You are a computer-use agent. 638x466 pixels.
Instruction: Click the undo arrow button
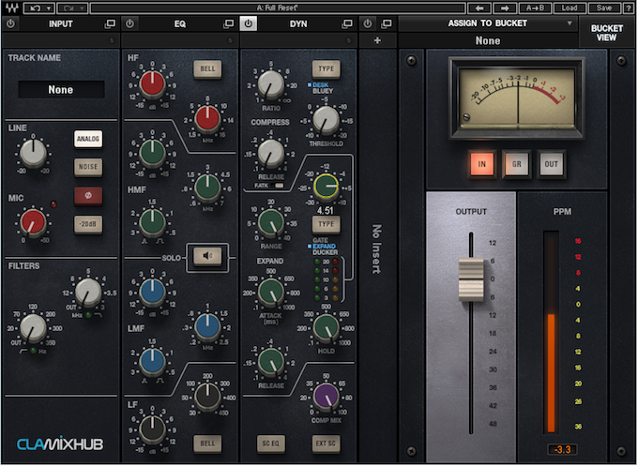[35, 8]
